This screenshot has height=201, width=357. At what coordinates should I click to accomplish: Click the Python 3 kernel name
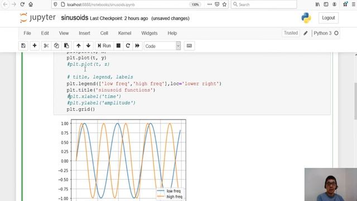pos(322,33)
